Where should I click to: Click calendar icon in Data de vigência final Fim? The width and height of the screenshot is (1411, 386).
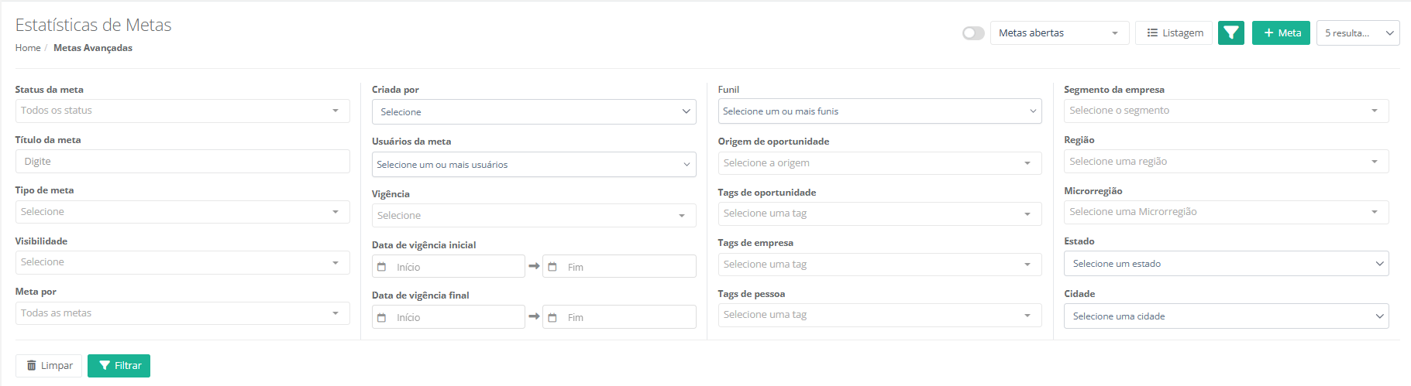[552, 318]
